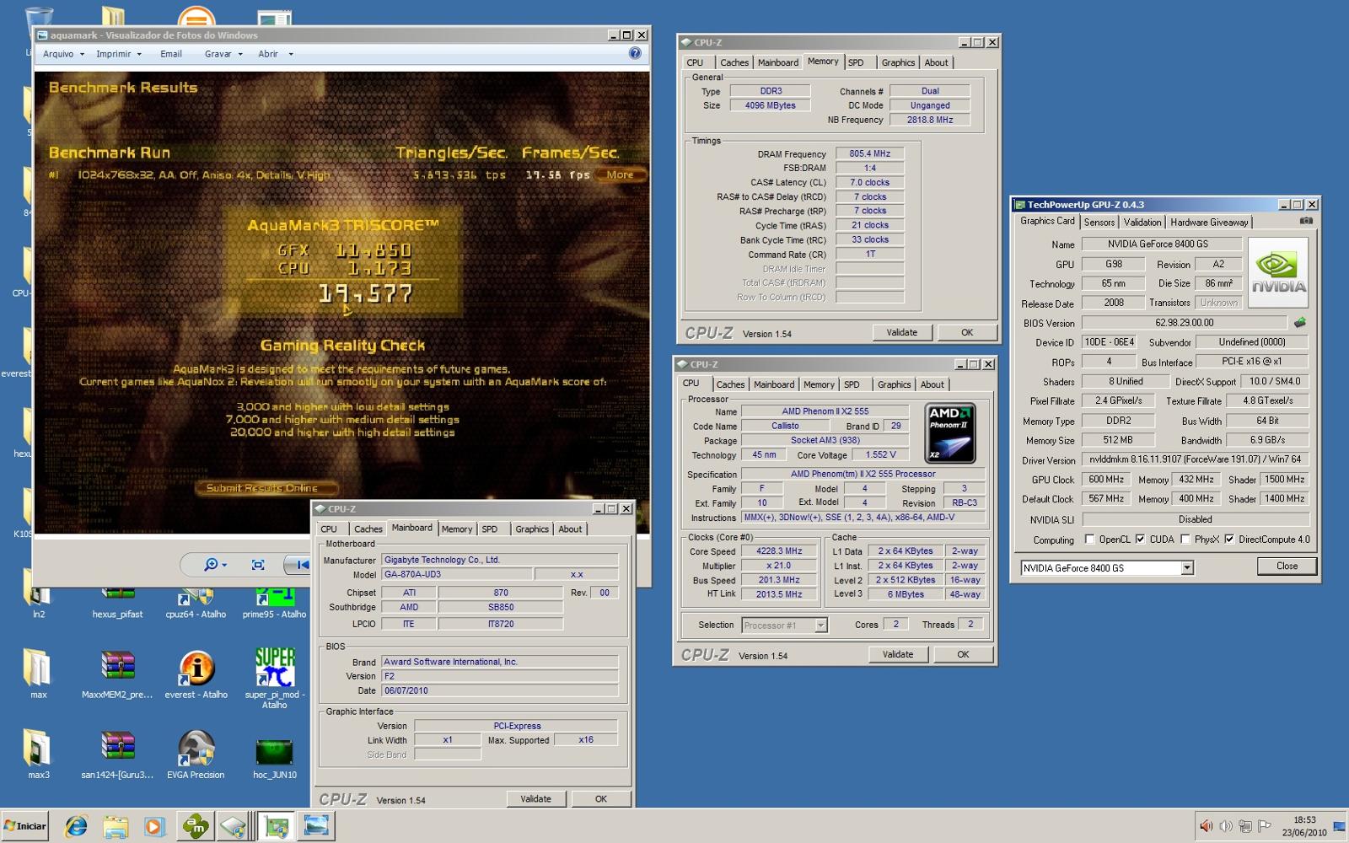This screenshot has height=843, width=1349.
Task: Click the AMD Phenom II logo in CPU-Z
Action: (950, 433)
